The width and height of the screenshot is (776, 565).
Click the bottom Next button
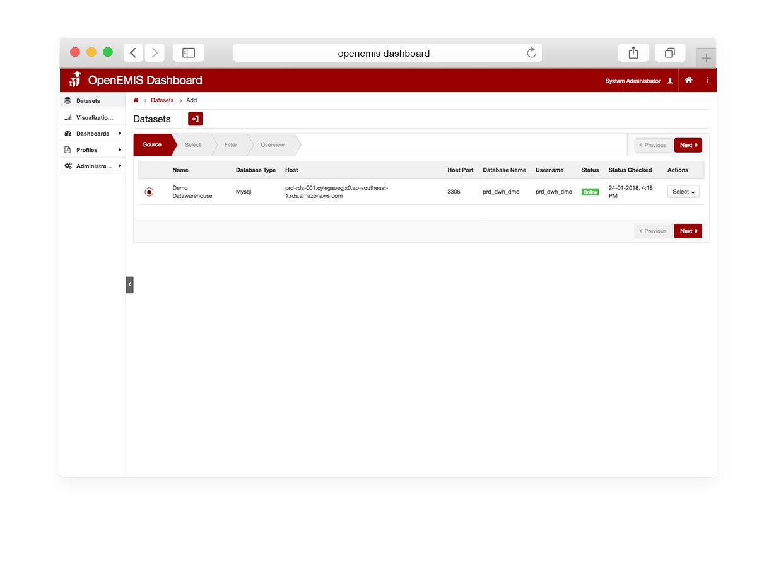click(688, 231)
